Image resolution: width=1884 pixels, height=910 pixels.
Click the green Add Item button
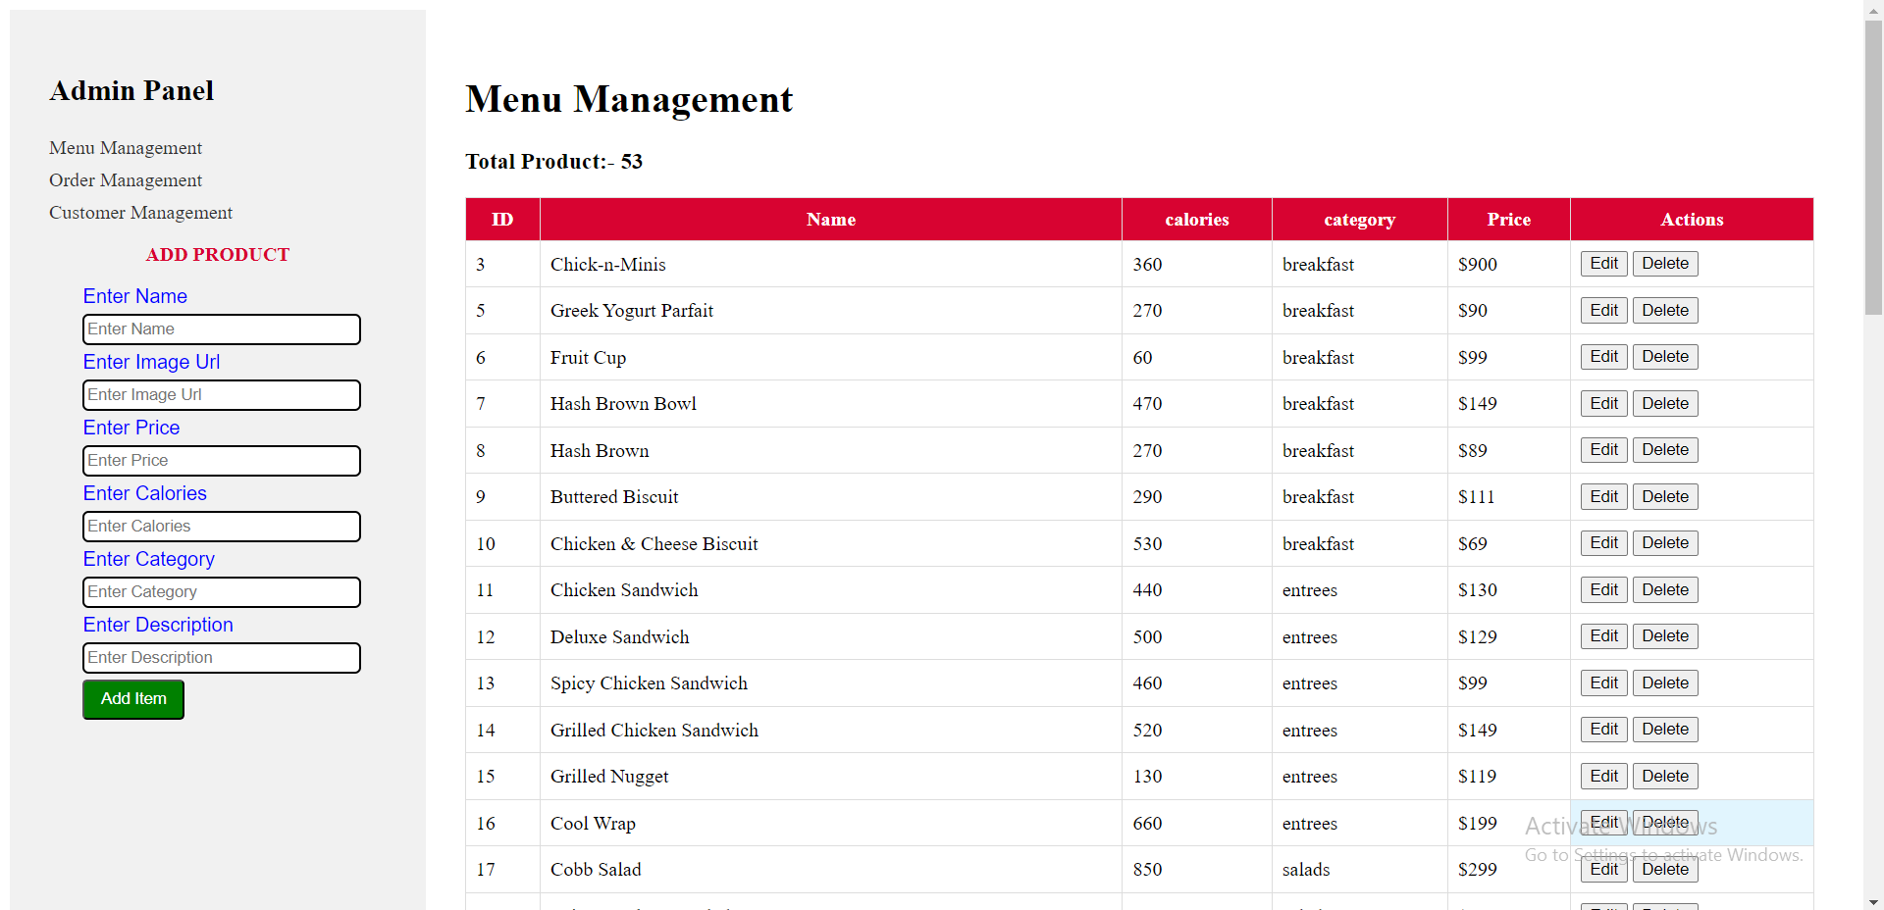point(133,699)
